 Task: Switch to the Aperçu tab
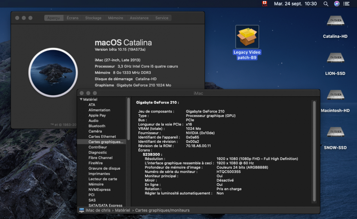(54, 18)
